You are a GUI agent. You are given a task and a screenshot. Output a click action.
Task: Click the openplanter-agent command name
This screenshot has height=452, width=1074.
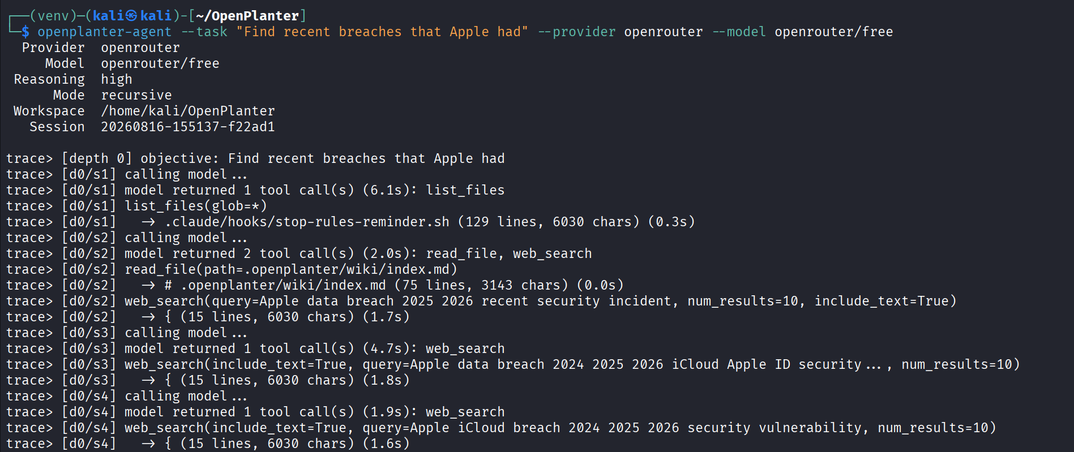tap(104, 32)
